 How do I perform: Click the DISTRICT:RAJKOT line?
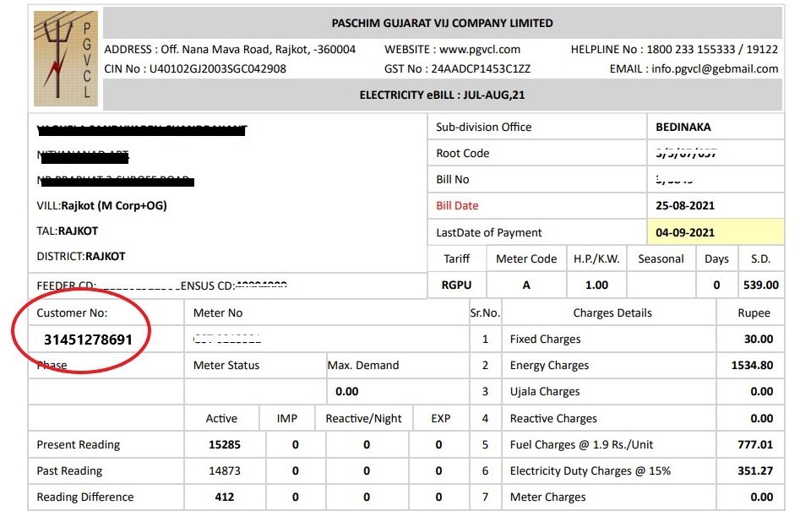[80, 256]
